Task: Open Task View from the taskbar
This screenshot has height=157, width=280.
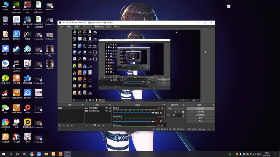Action: click(24, 154)
